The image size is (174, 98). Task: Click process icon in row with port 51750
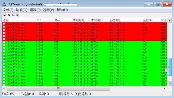click(x=4, y=76)
